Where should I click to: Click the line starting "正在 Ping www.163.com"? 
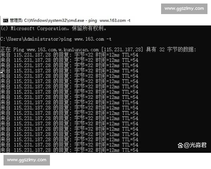[98, 50]
